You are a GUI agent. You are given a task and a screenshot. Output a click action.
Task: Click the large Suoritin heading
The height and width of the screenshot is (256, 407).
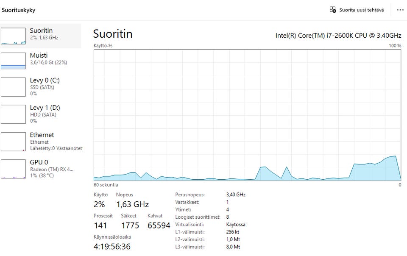point(113,34)
